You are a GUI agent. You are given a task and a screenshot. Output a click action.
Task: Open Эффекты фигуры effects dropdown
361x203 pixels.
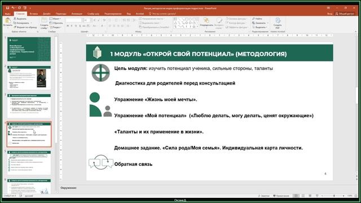tap(237, 27)
